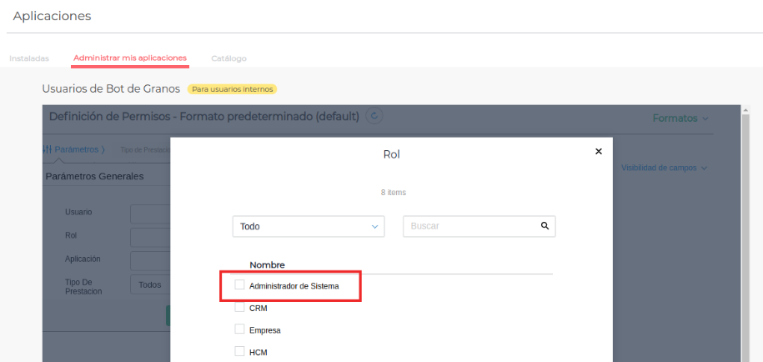Click the Buscar search field
Screen dimensions: 763x362
tap(471, 226)
